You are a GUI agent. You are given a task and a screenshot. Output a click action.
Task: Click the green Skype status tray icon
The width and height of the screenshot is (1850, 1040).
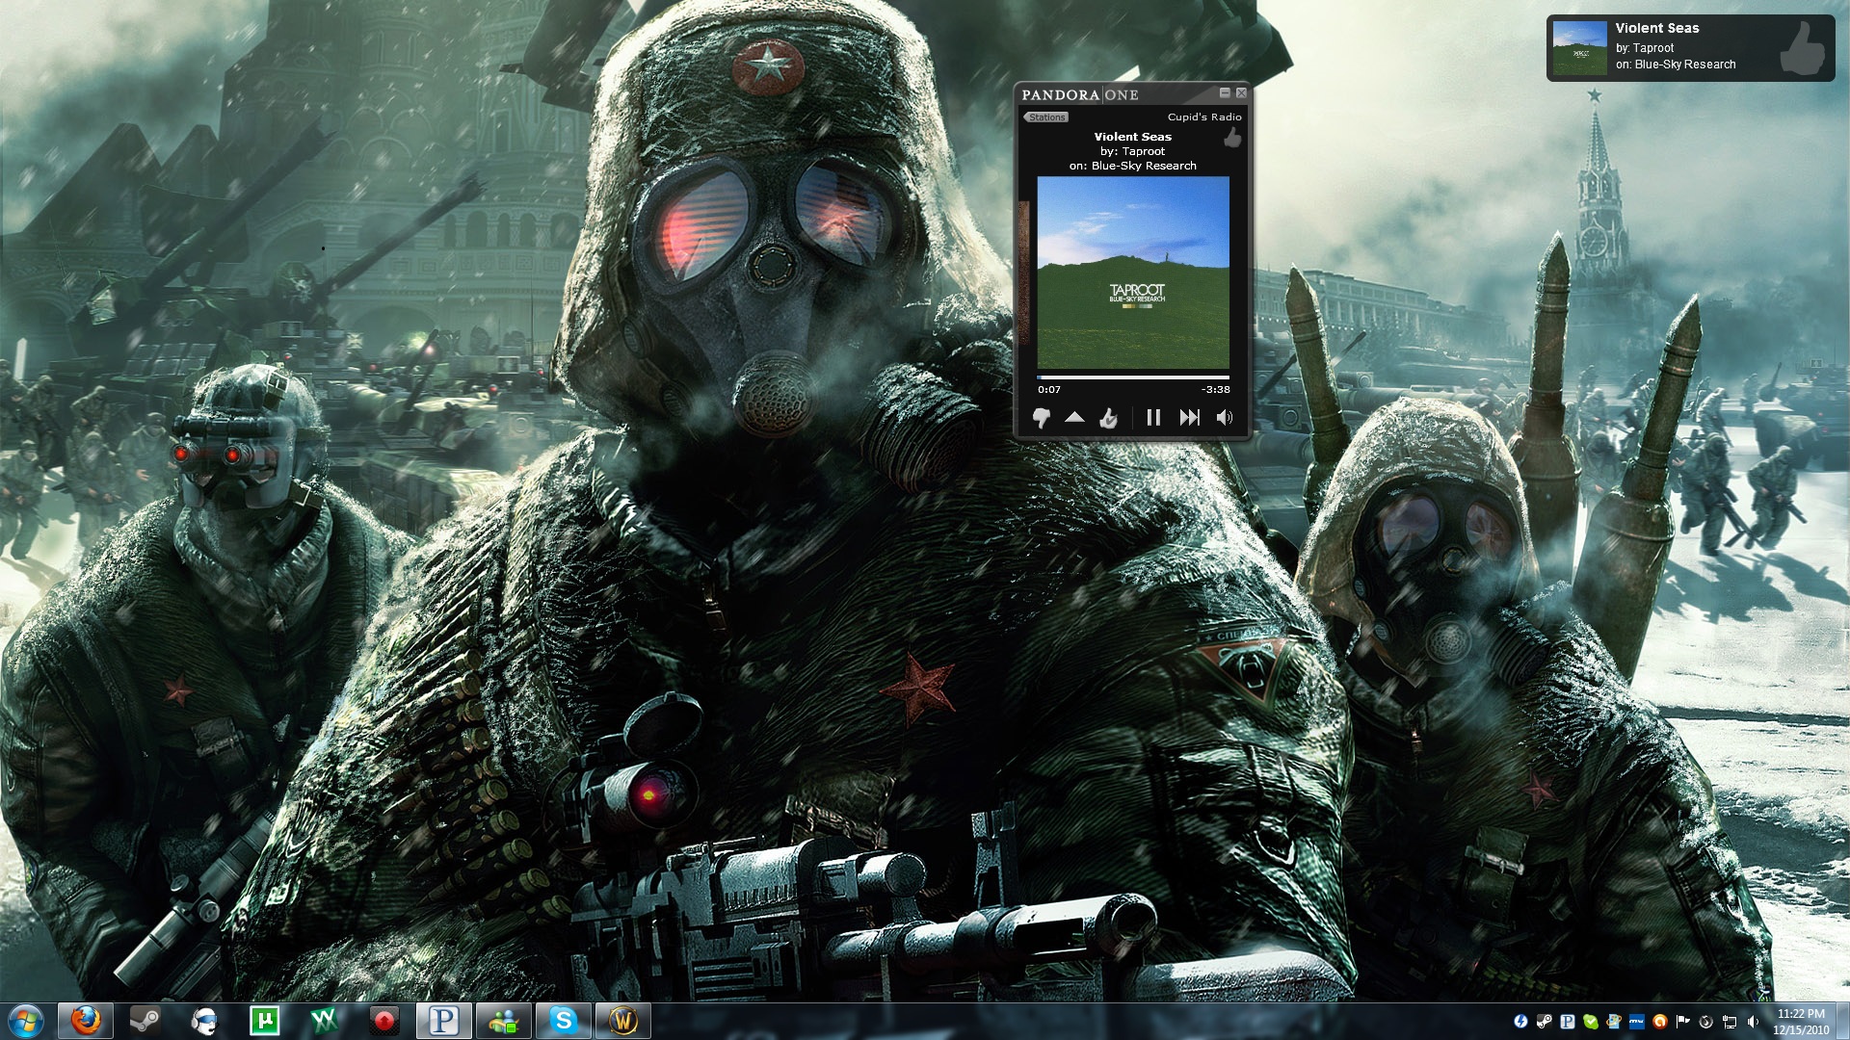click(1591, 1022)
